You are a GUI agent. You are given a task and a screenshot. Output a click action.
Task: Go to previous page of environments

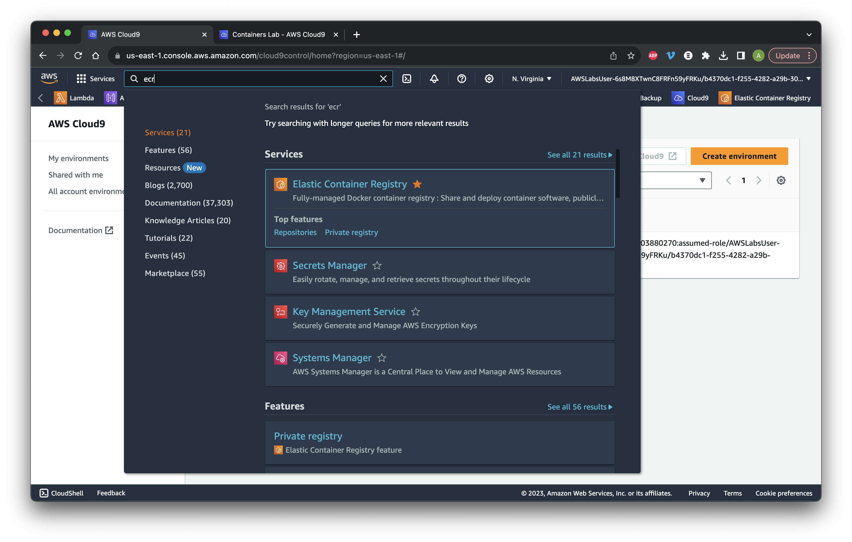pos(729,180)
